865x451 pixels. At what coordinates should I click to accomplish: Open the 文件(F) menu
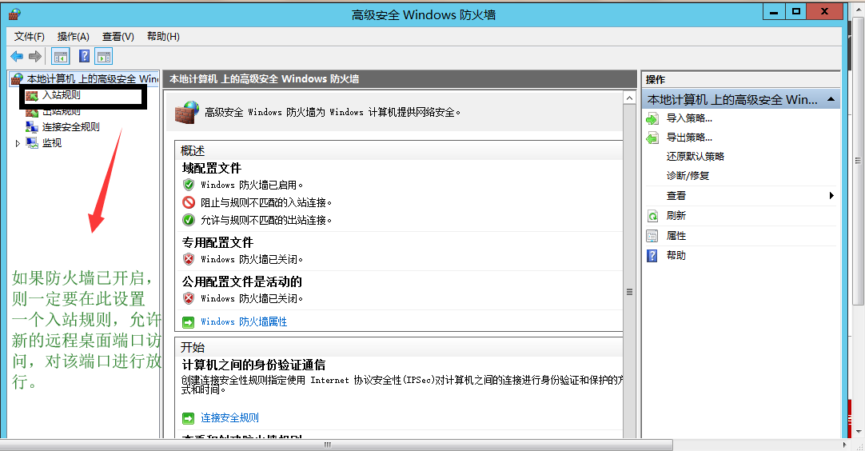pyautogui.click(x=30, y=37)
